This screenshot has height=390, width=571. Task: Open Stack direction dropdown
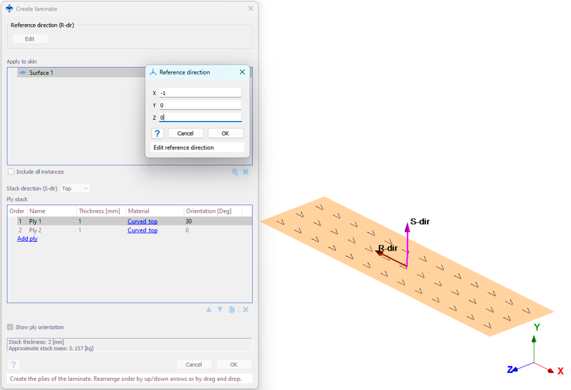75,188
